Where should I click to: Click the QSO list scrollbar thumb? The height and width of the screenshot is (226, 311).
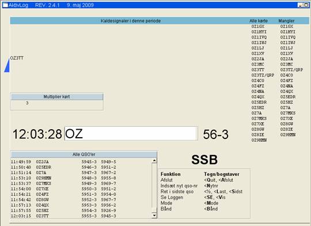(x=154, y=210)
